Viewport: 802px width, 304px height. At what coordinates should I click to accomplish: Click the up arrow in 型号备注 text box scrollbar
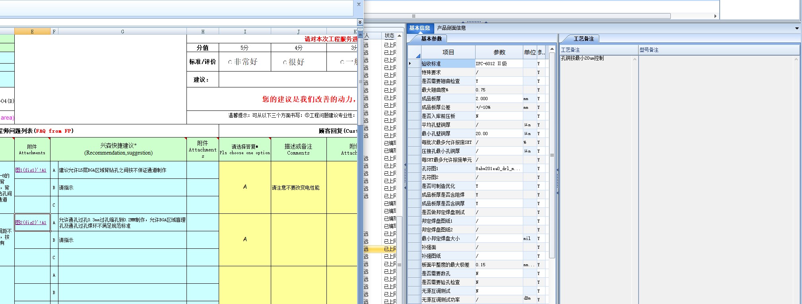point(796,59)
